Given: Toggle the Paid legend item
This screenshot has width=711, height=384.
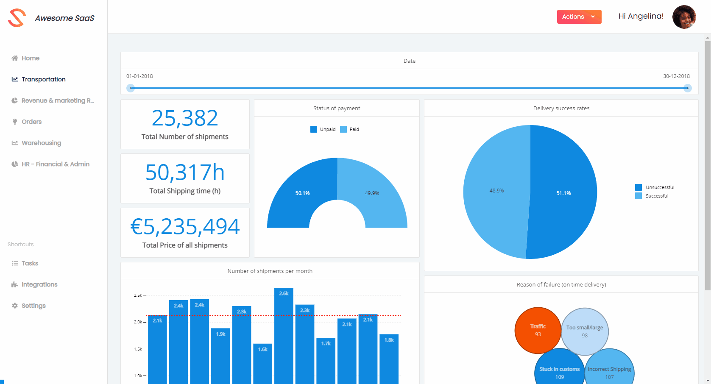Looking at the screenshot, I should click(x=350, y=129).
